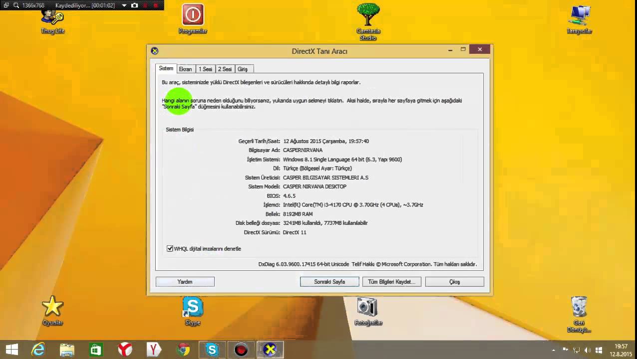Open the white square Yandex taskbar icon
Image resolution: width=637 pixels, height=359 pixels.
click(x=154, y=350)
